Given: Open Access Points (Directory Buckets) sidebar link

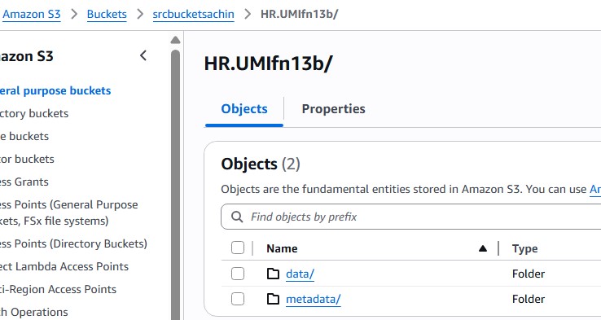Looking at the screenshot, I should (73, 243).
